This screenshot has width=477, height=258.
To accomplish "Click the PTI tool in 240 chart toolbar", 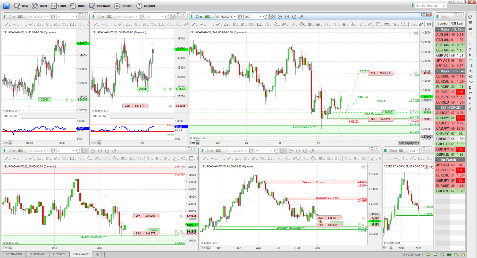I will tap(403, 24).
